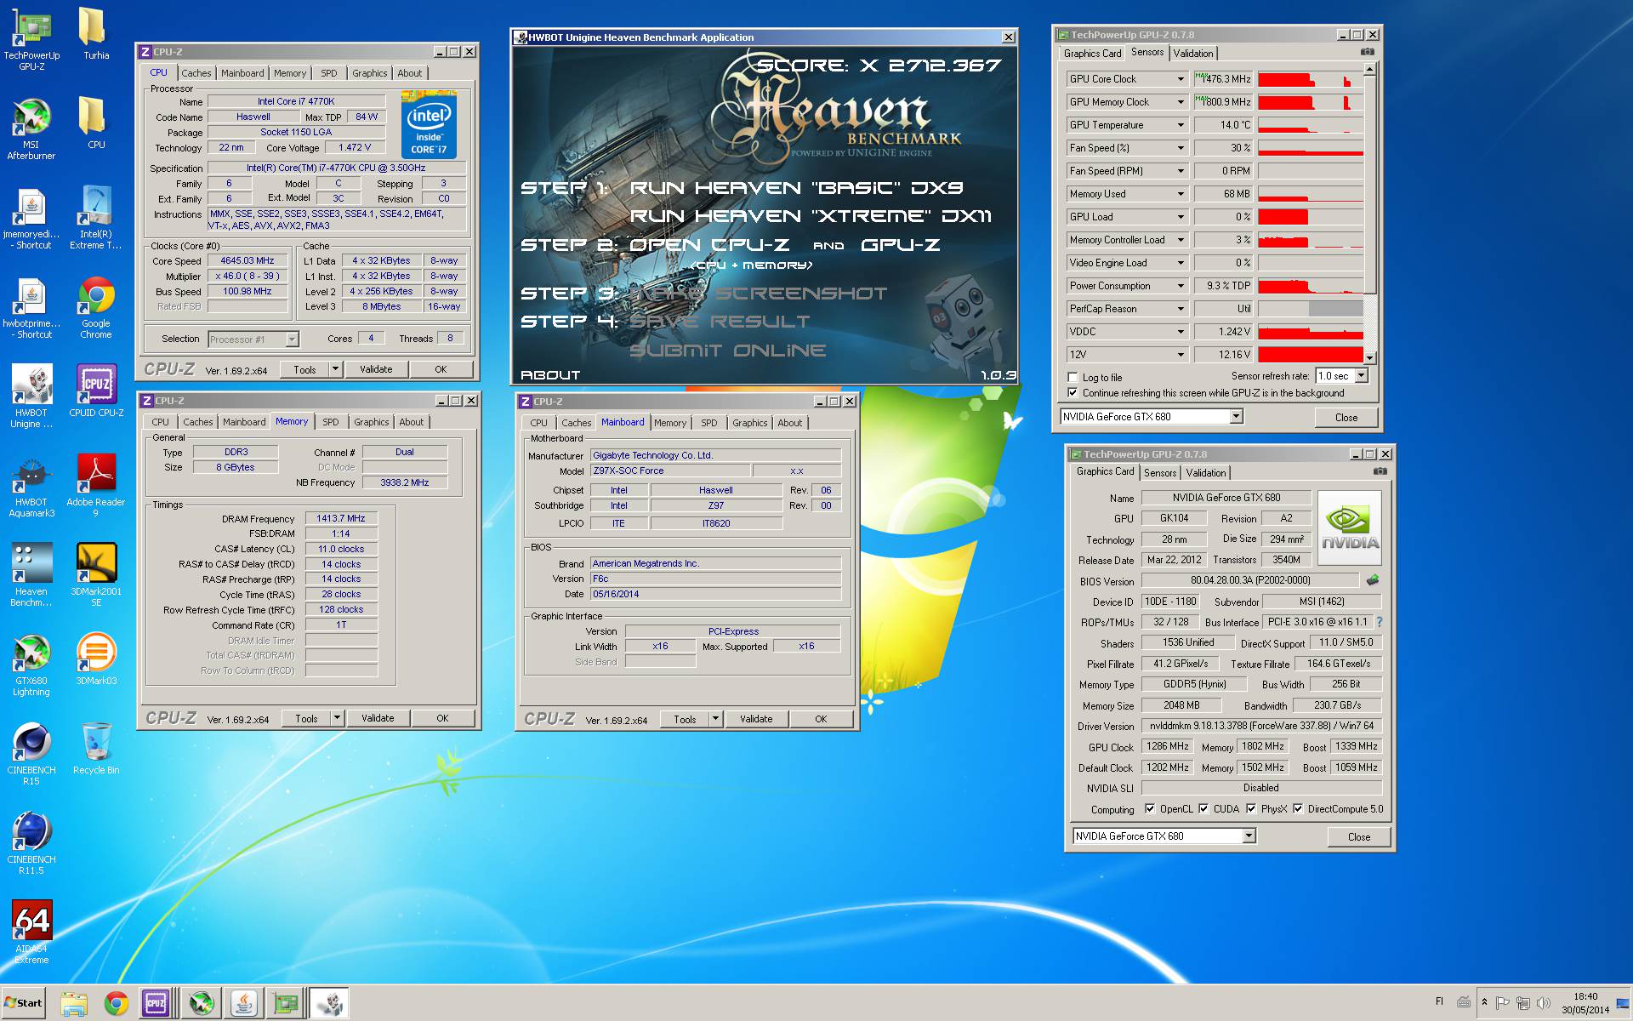Enable Log to file checkbox
This screenshot has width=1633, height=1021.
1073,378
